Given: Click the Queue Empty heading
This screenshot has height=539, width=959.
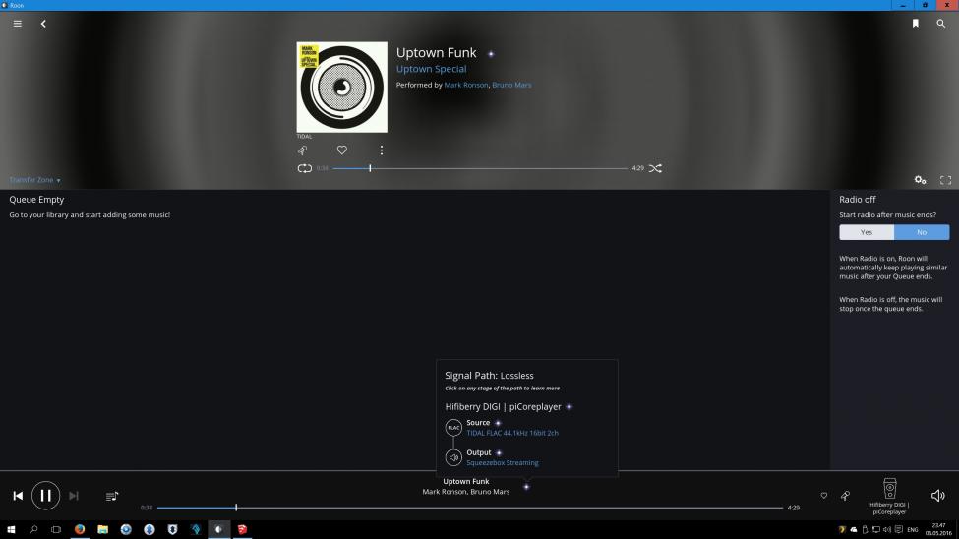Looking at the screenshot, I should pyautogui.click(x=36, y=200).
